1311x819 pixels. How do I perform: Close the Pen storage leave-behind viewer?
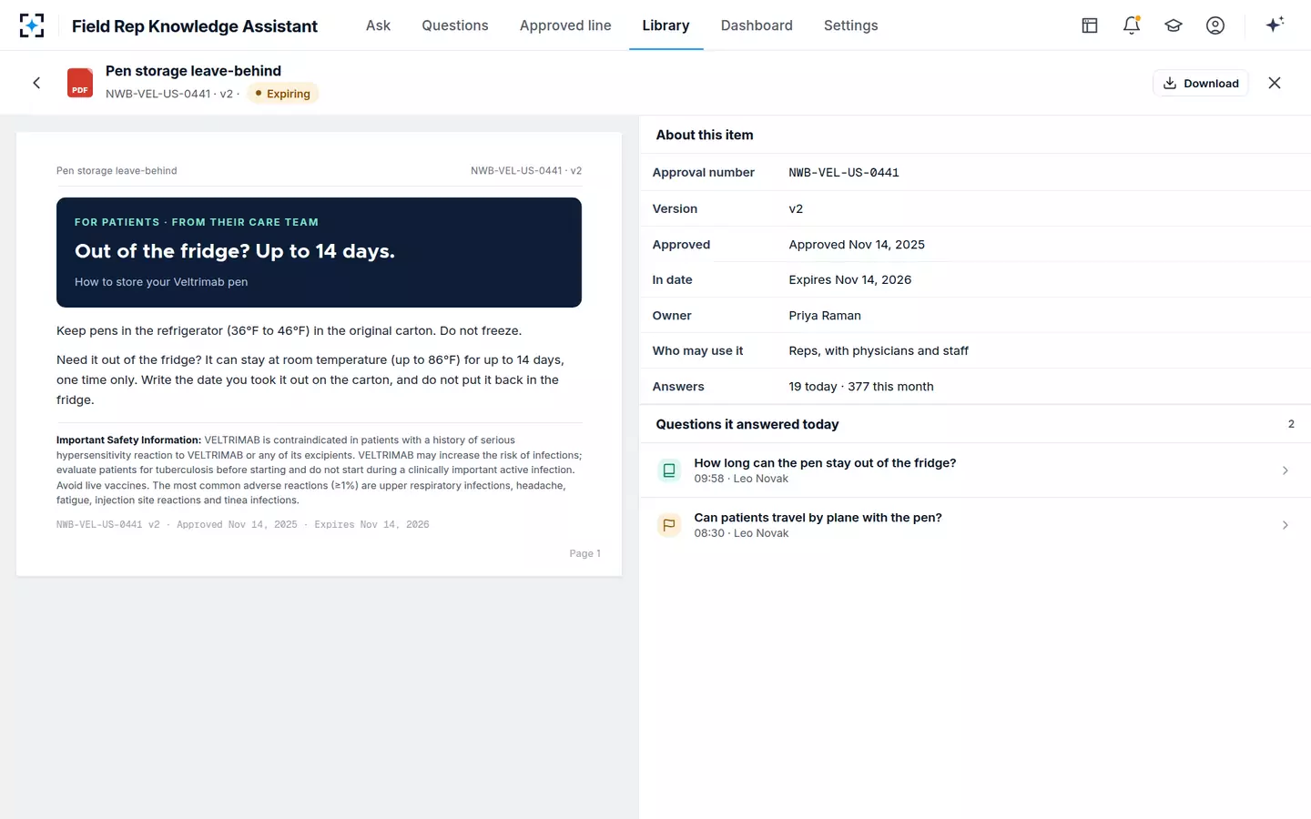(x=1275, y=83)
